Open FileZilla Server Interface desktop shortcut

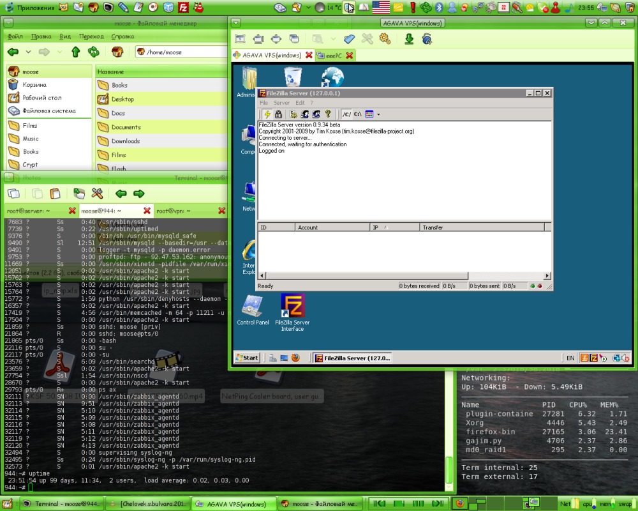click(x=292, y=312)
